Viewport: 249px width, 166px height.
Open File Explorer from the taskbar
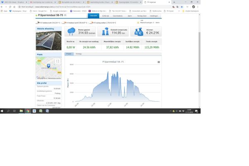click(x=21, y=111)
